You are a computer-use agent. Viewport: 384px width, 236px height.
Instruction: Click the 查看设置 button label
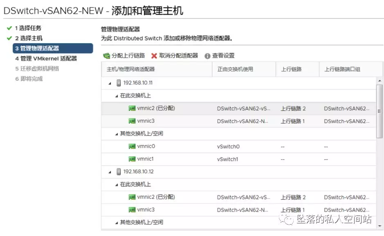click(x=223, y=56)
